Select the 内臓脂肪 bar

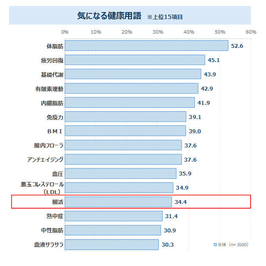130,103
